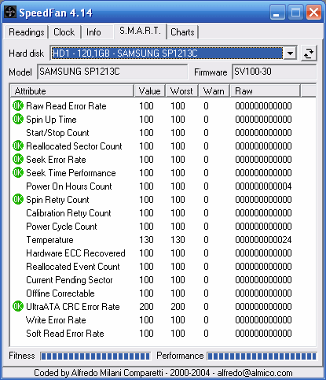Click the Raw Read Error Rate label

coord(66,106)
